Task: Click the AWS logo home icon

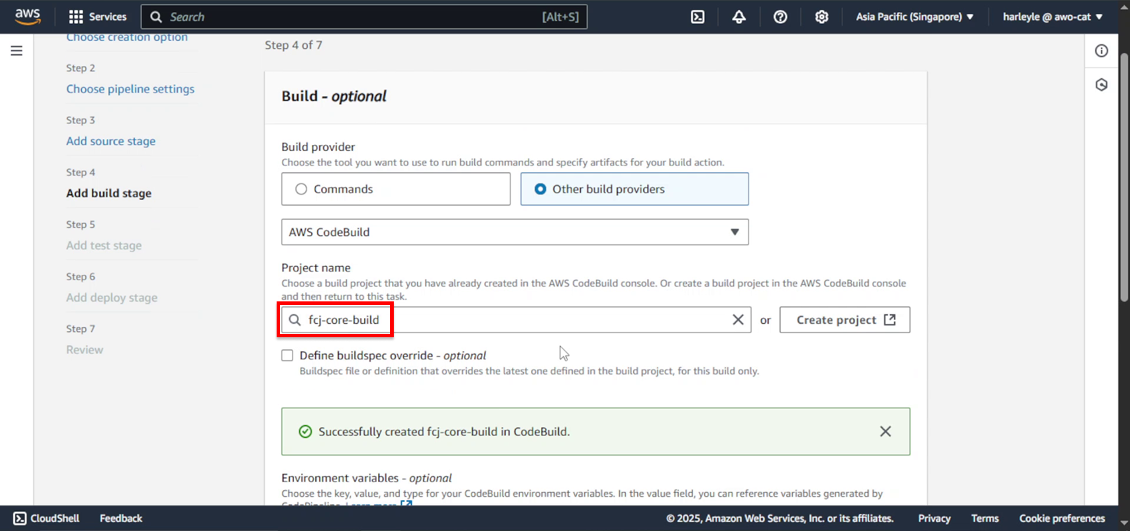Action: point(28,16)
